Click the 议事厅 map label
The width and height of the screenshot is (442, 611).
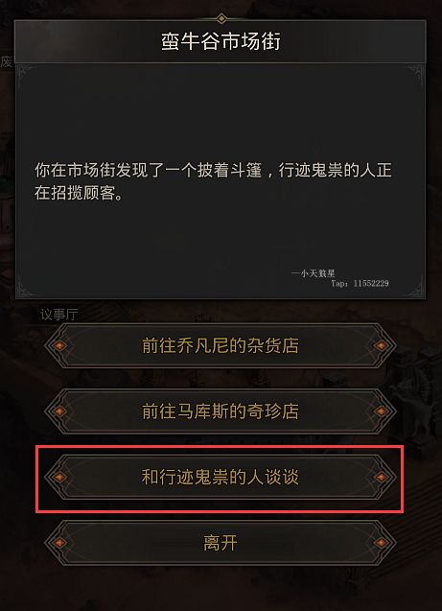pos(59,315)
